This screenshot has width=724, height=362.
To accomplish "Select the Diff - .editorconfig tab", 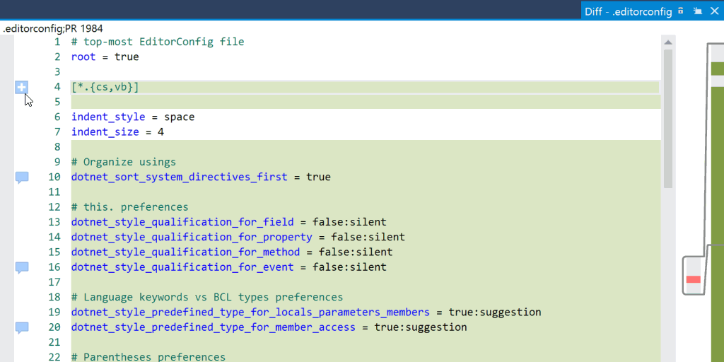I will [x=627, y=11].
